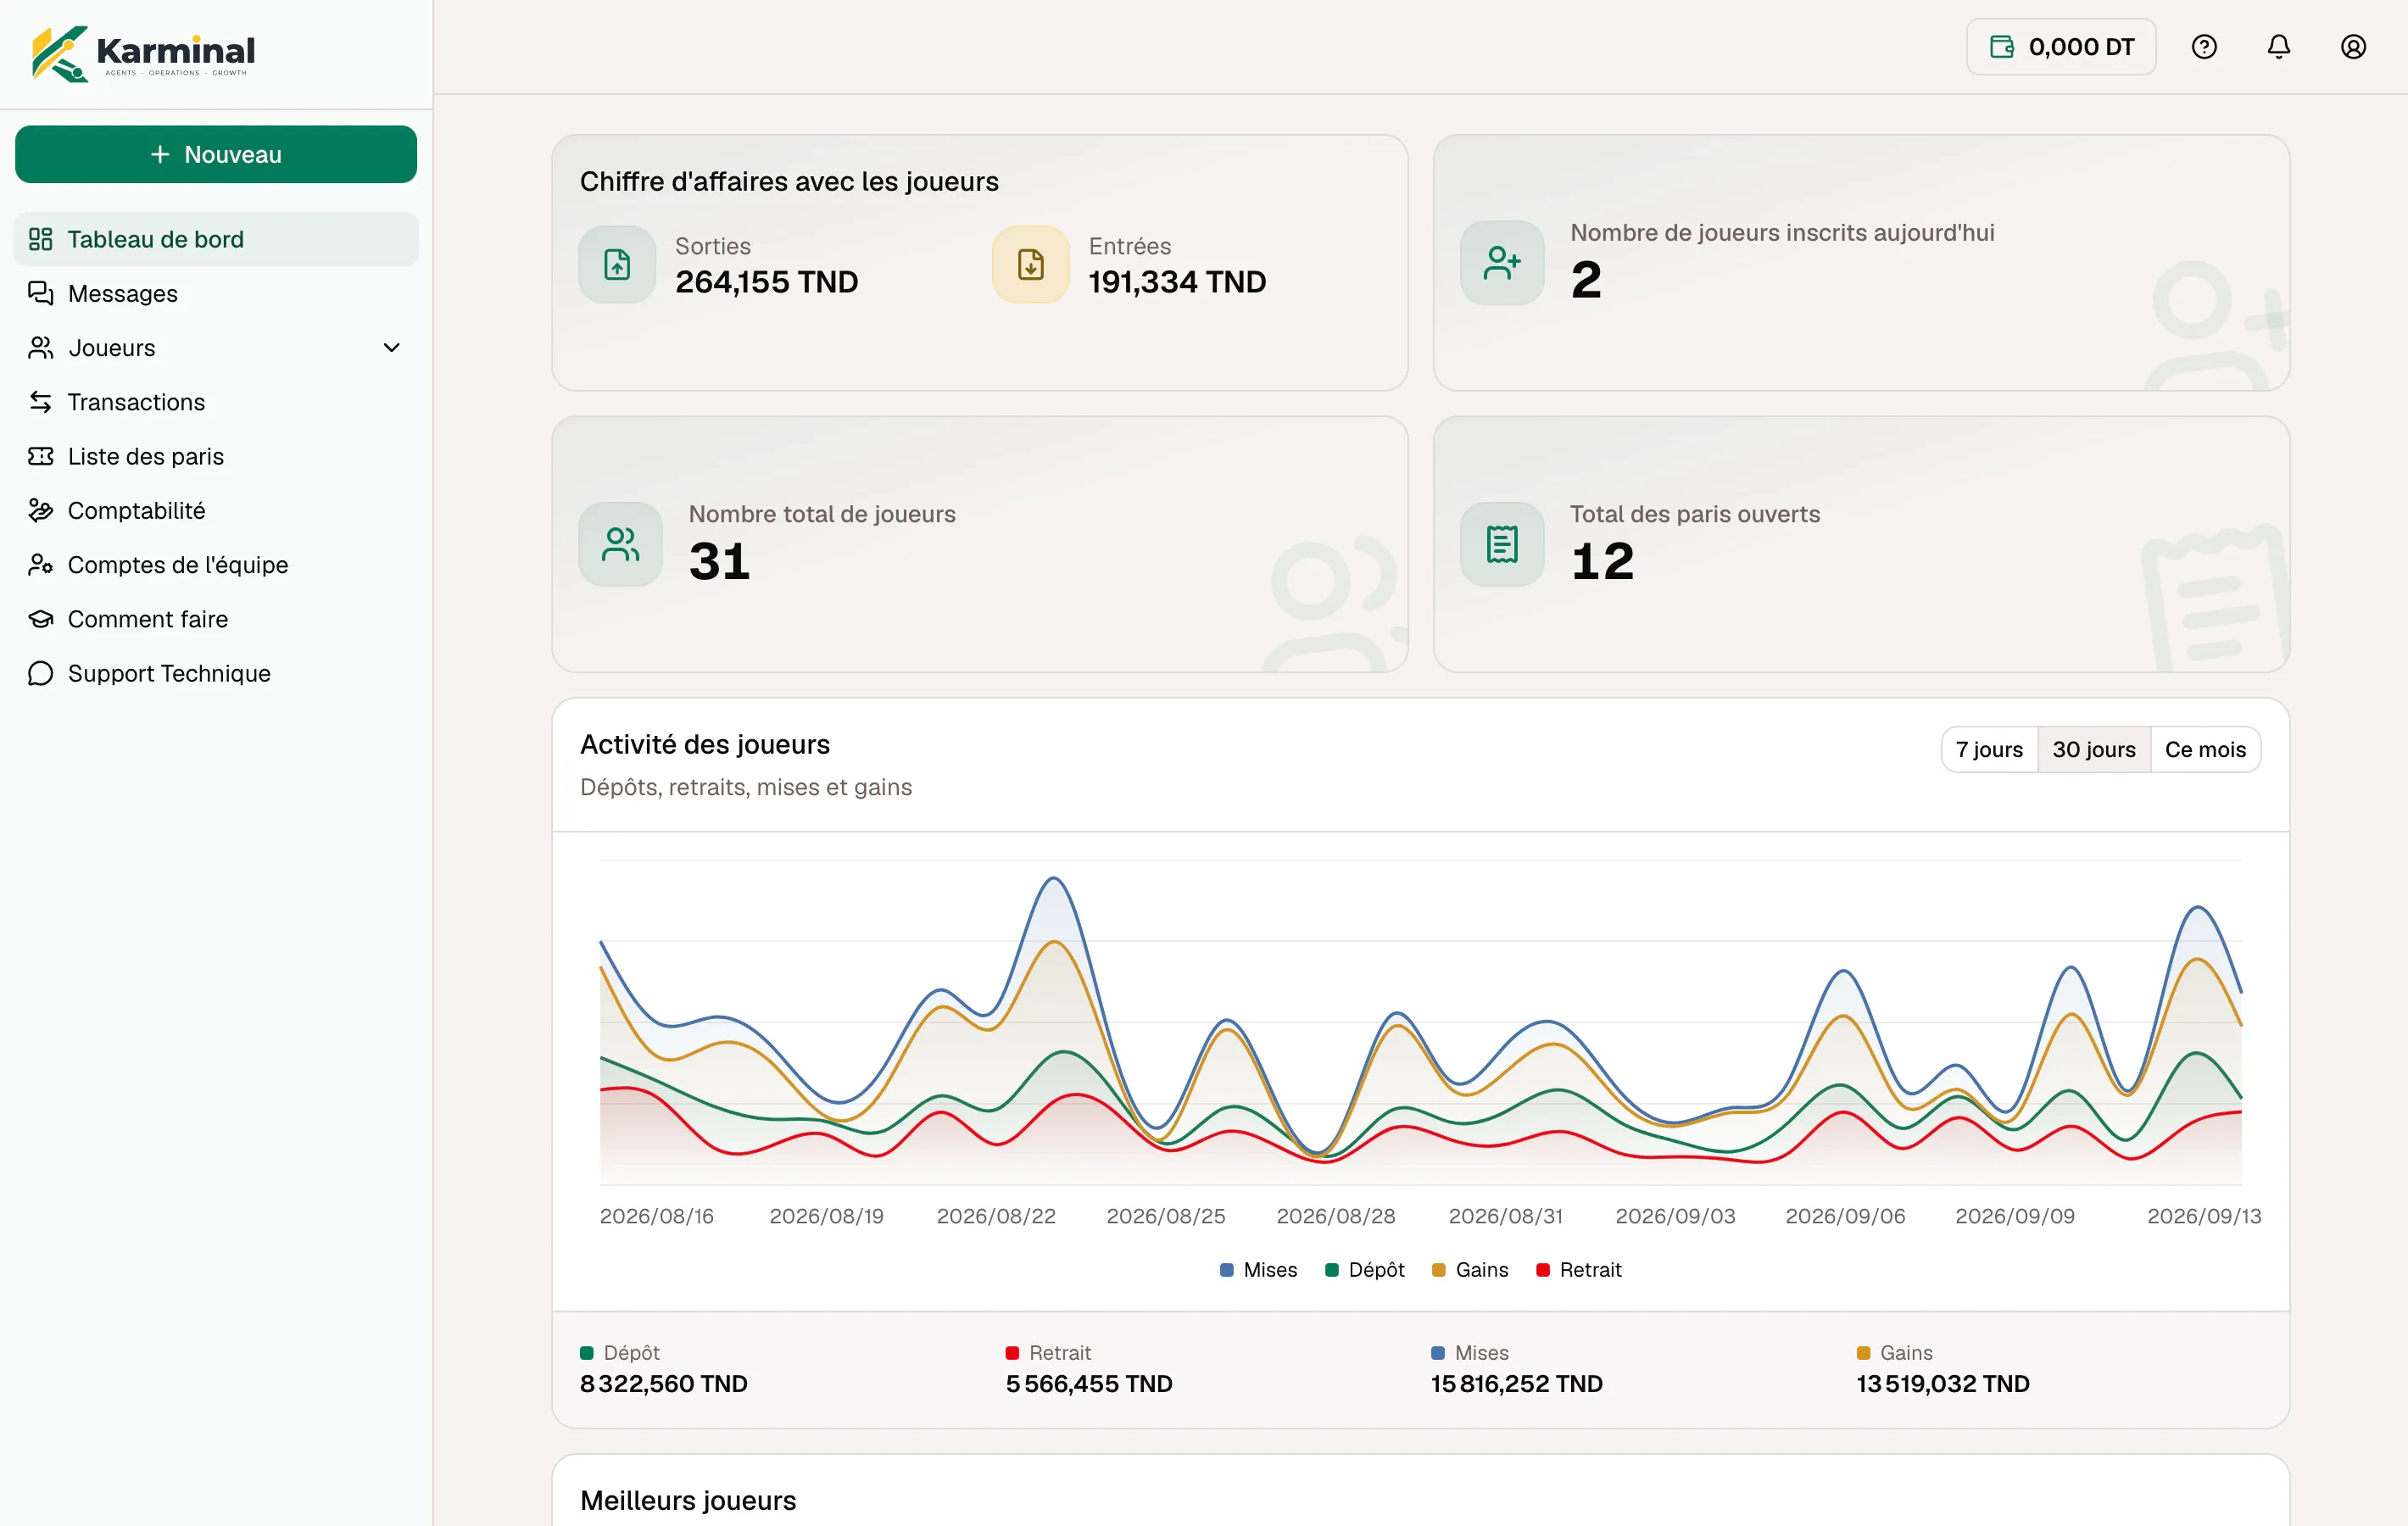This screenshot has height=1526, width=2408.
Task: Open the user profile icon
Action: 2353,47
